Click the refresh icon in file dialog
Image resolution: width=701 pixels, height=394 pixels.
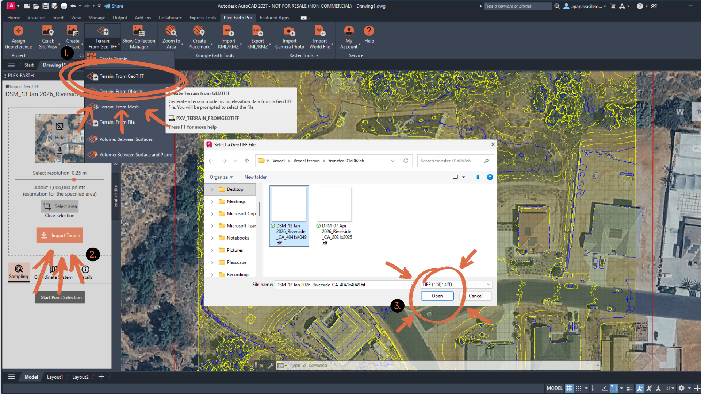406,161
